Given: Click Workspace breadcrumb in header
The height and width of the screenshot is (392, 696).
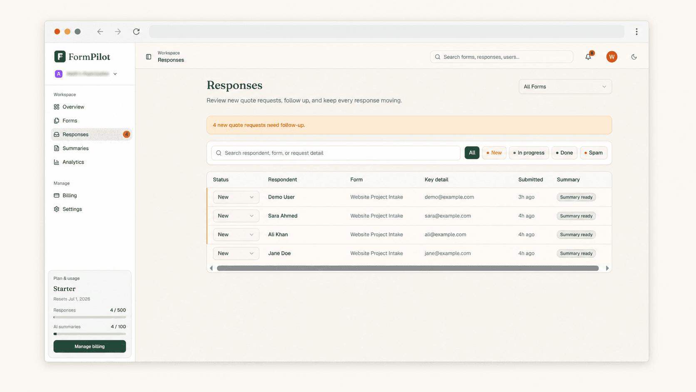Looking at the screenshot, I should tap(169, 53).
